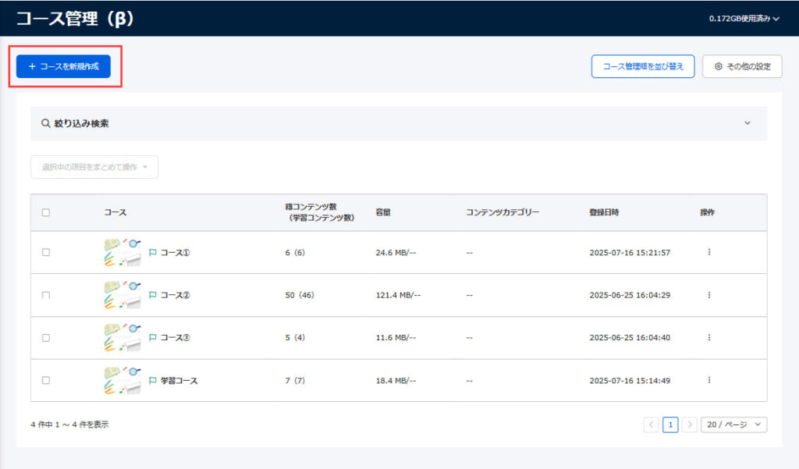The image size is (799, 469).
Task: Open その他の設定 settings
Action: [x=742, y=66]
